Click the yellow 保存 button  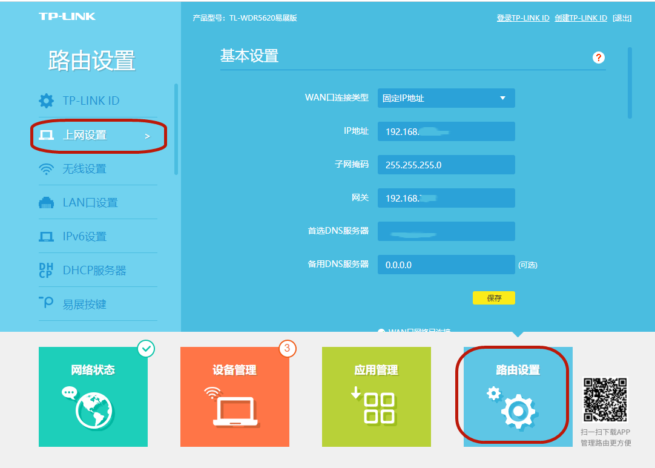(493, 298)
